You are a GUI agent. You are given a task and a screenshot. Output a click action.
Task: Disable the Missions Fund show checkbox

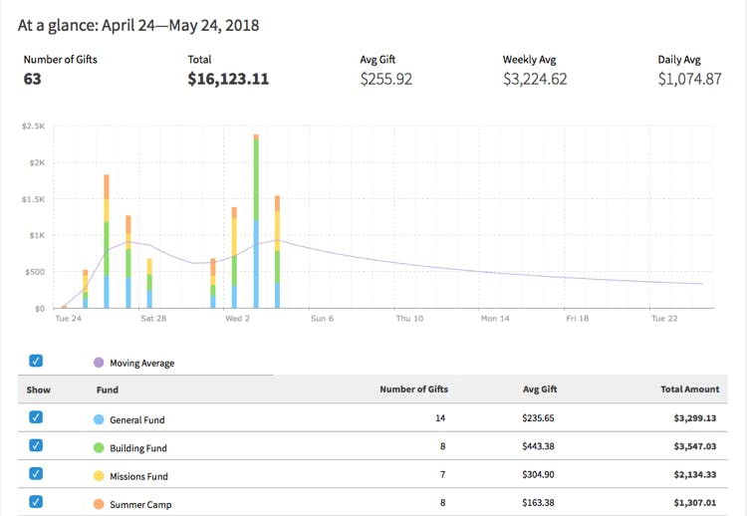pos(36,475)
